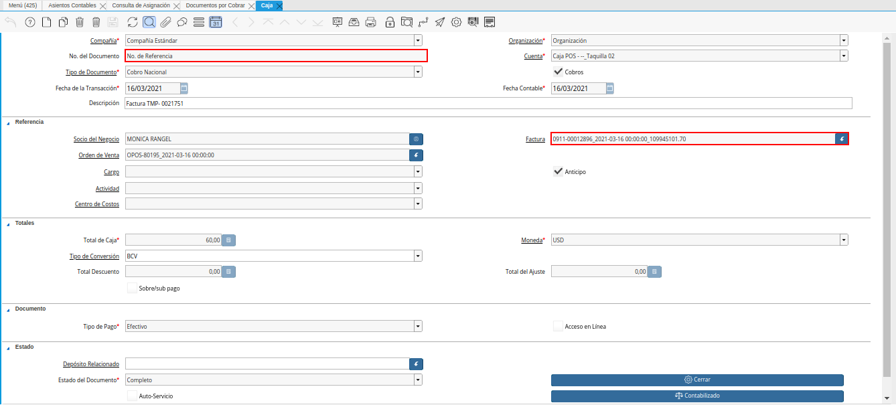Click the Contabilizado button
The width and height of the screenshot is (896, 405).
tap(696, 396)
